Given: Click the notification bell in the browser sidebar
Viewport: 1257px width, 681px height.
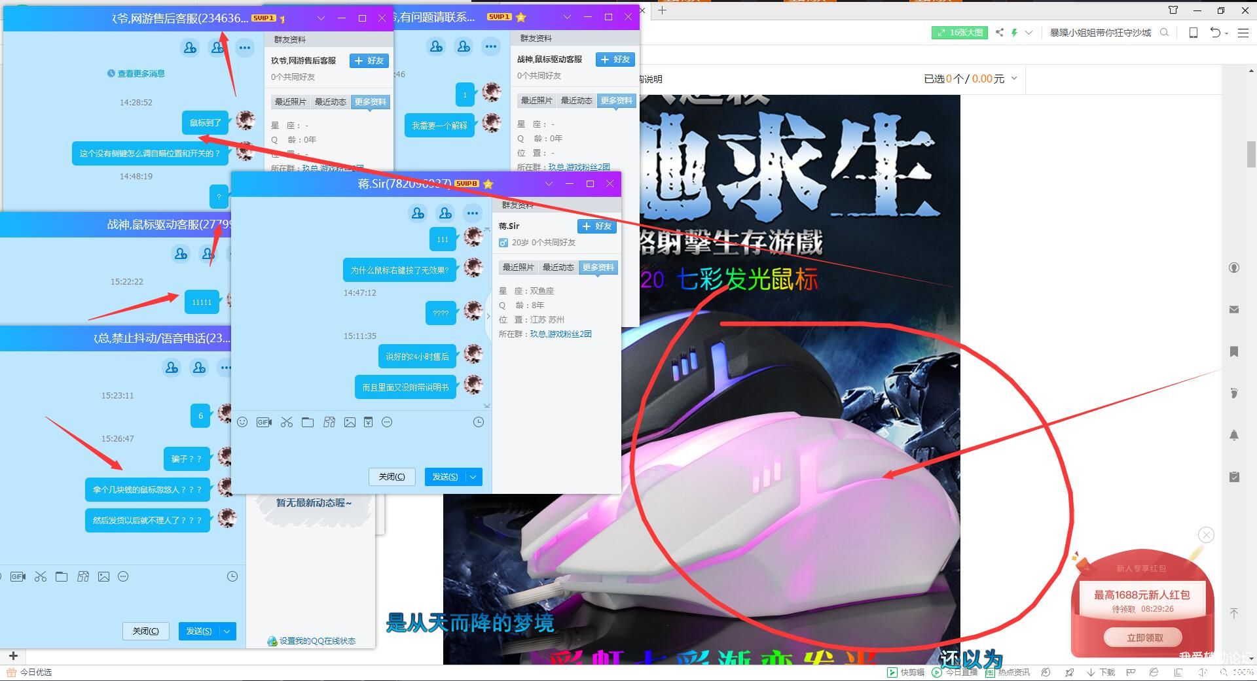Looking at the screenshot, I should (1234, 435).
